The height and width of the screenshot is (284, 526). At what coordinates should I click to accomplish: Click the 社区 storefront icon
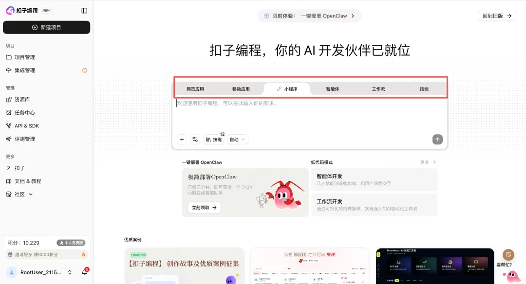[9, 194]
